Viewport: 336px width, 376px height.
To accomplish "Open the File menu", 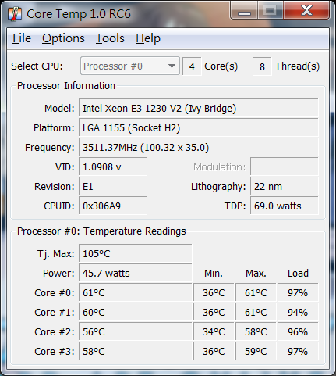I will point(22,38).
